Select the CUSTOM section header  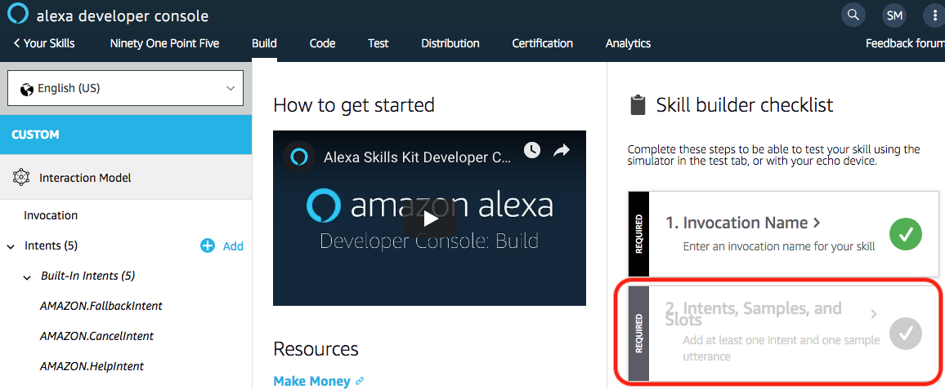point(126,135)
